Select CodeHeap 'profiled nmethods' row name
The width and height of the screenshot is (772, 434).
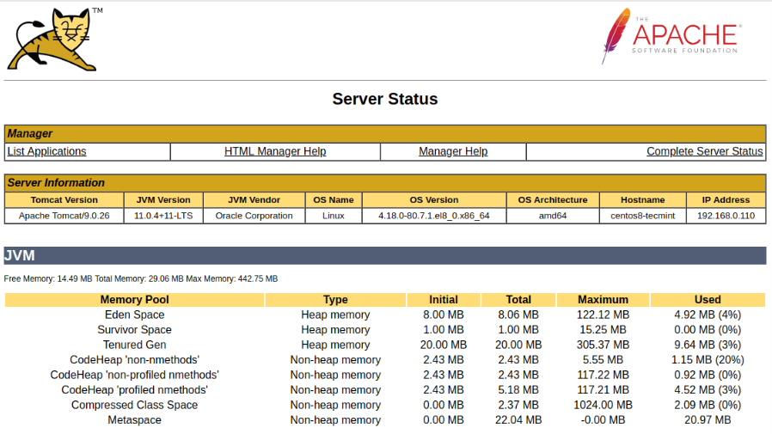(134, 390)
